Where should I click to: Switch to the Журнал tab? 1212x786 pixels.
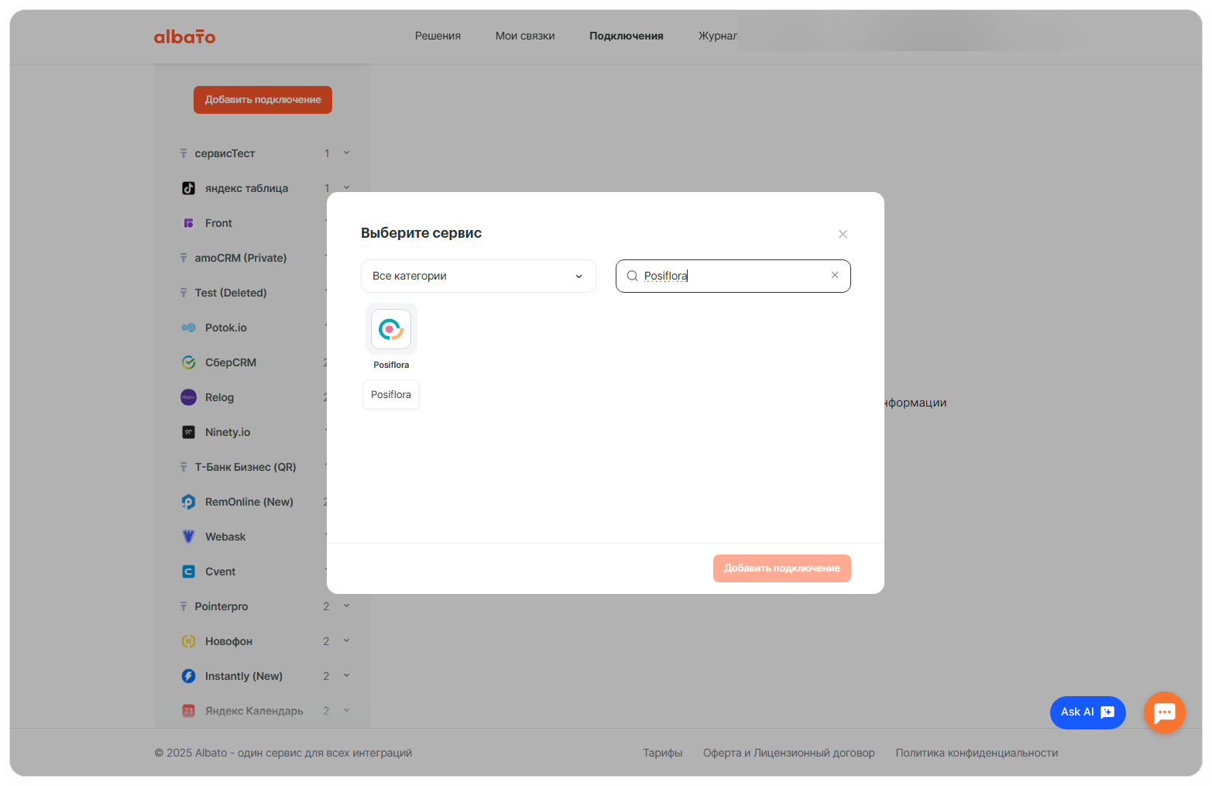point(717,36)
